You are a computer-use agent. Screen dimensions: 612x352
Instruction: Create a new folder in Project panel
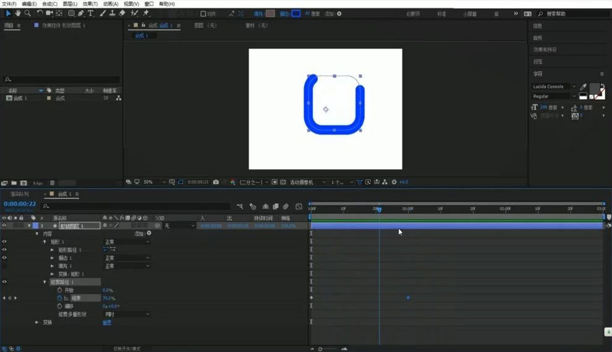[14, 183]
